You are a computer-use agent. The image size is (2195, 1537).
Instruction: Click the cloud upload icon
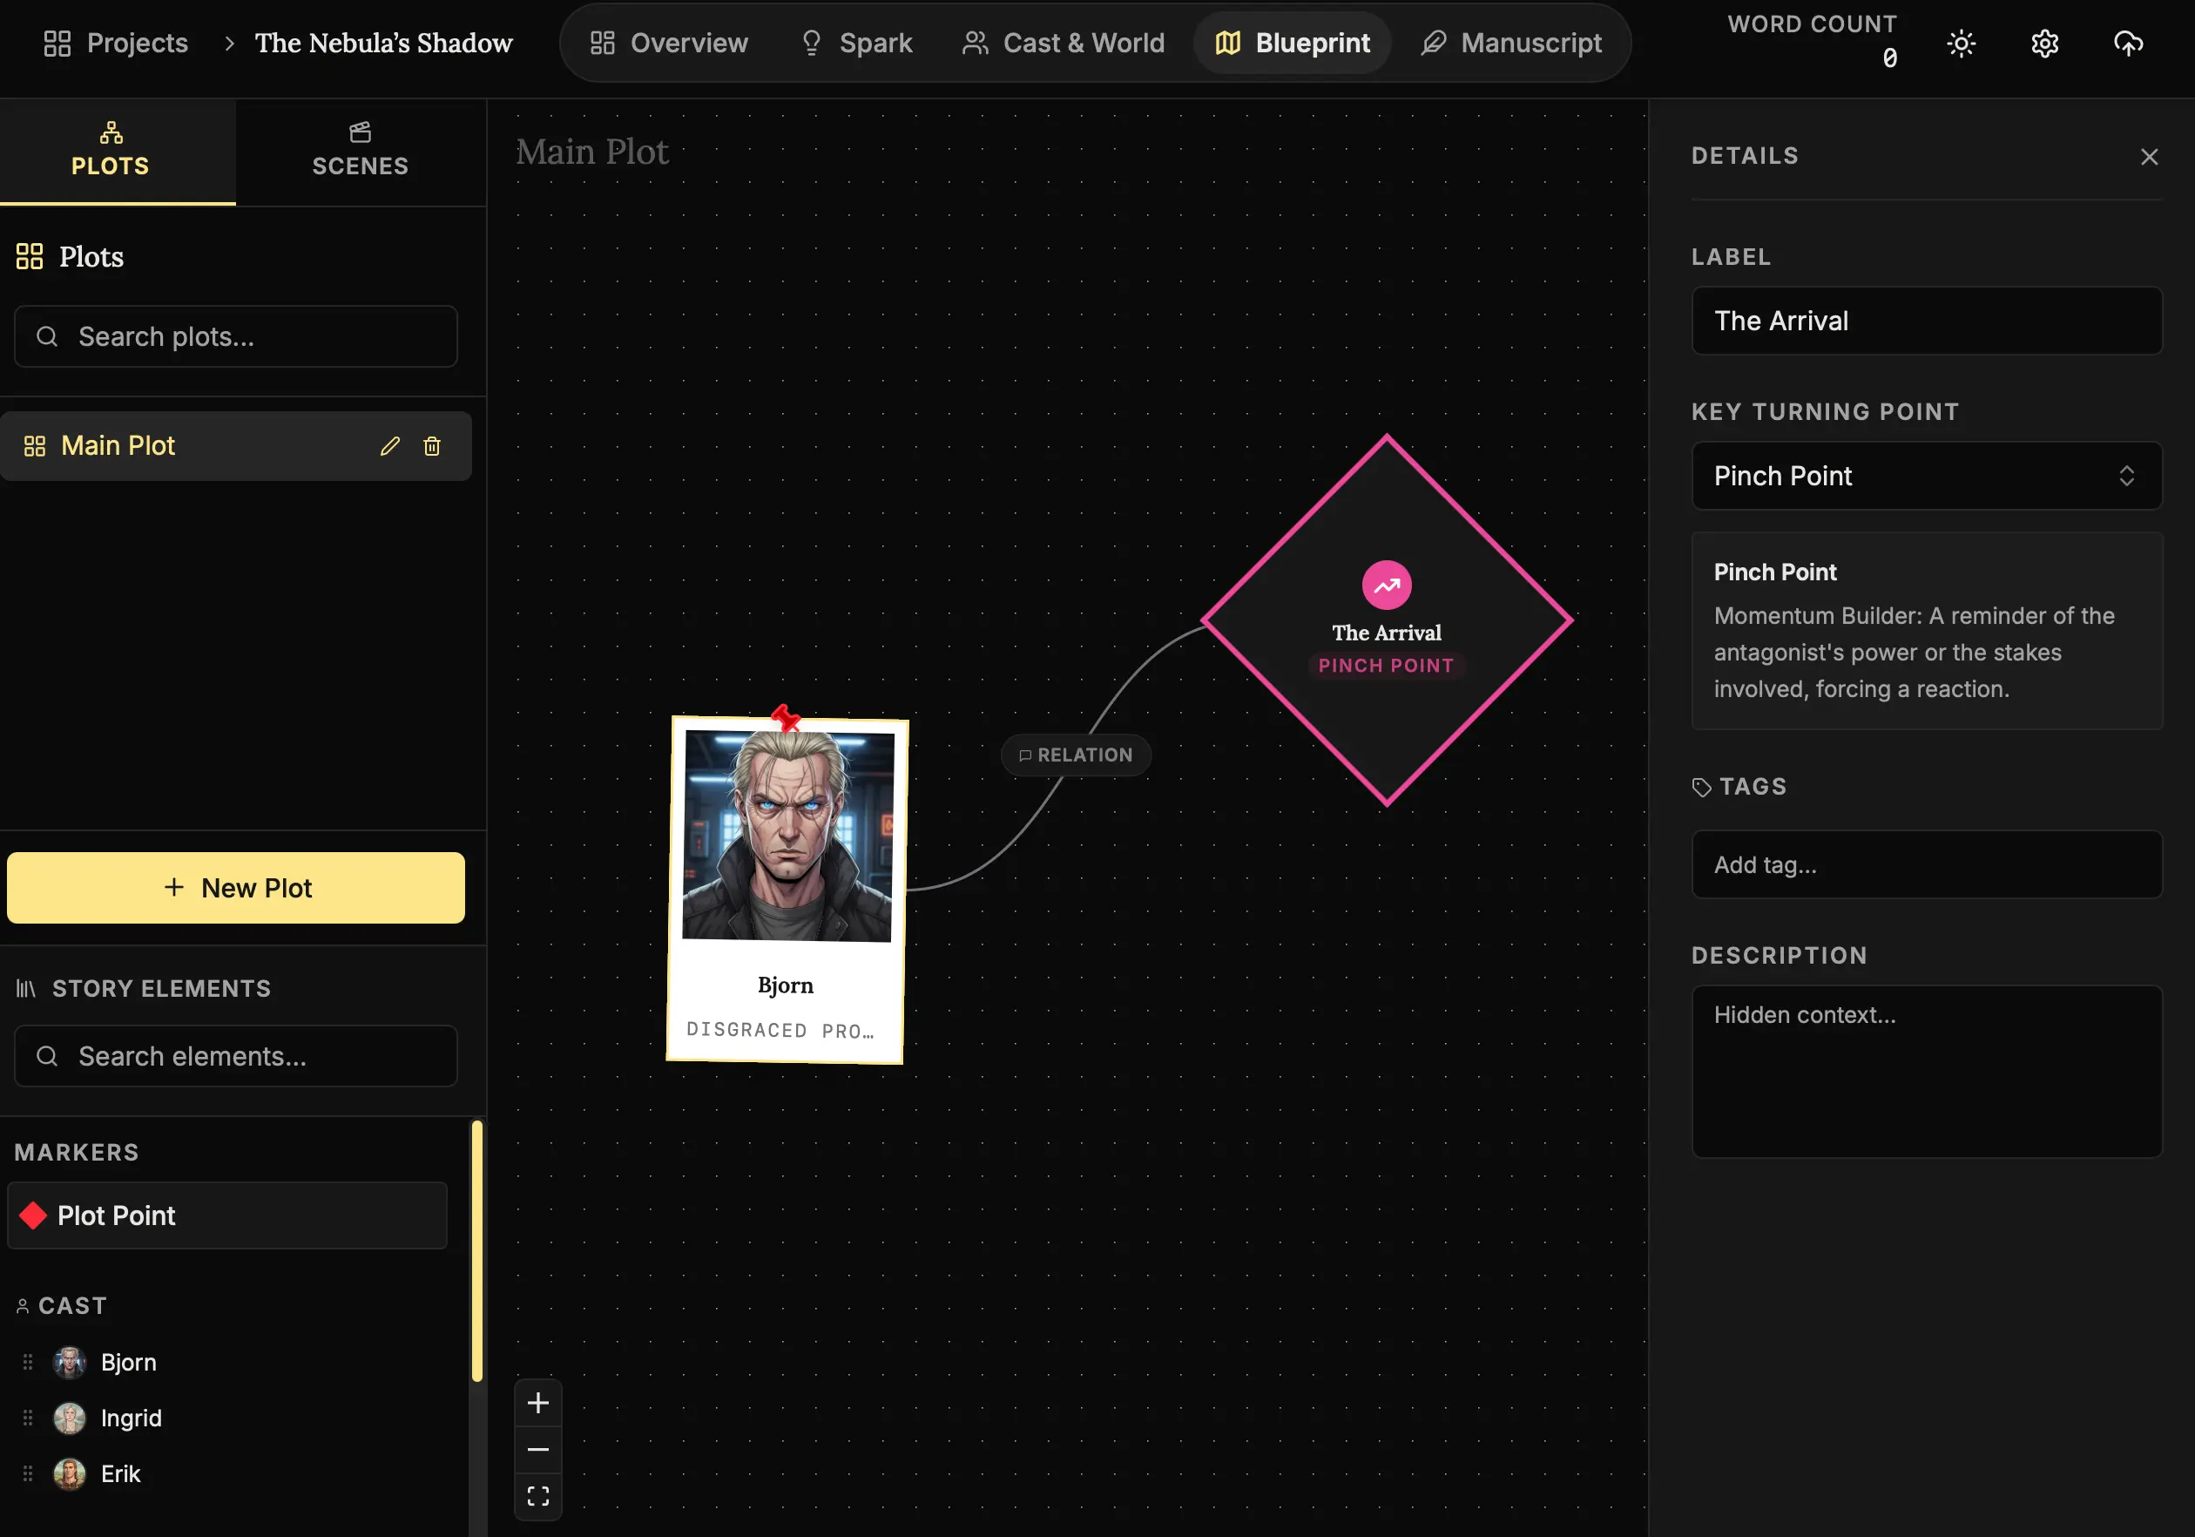(x=2127, y=43)
